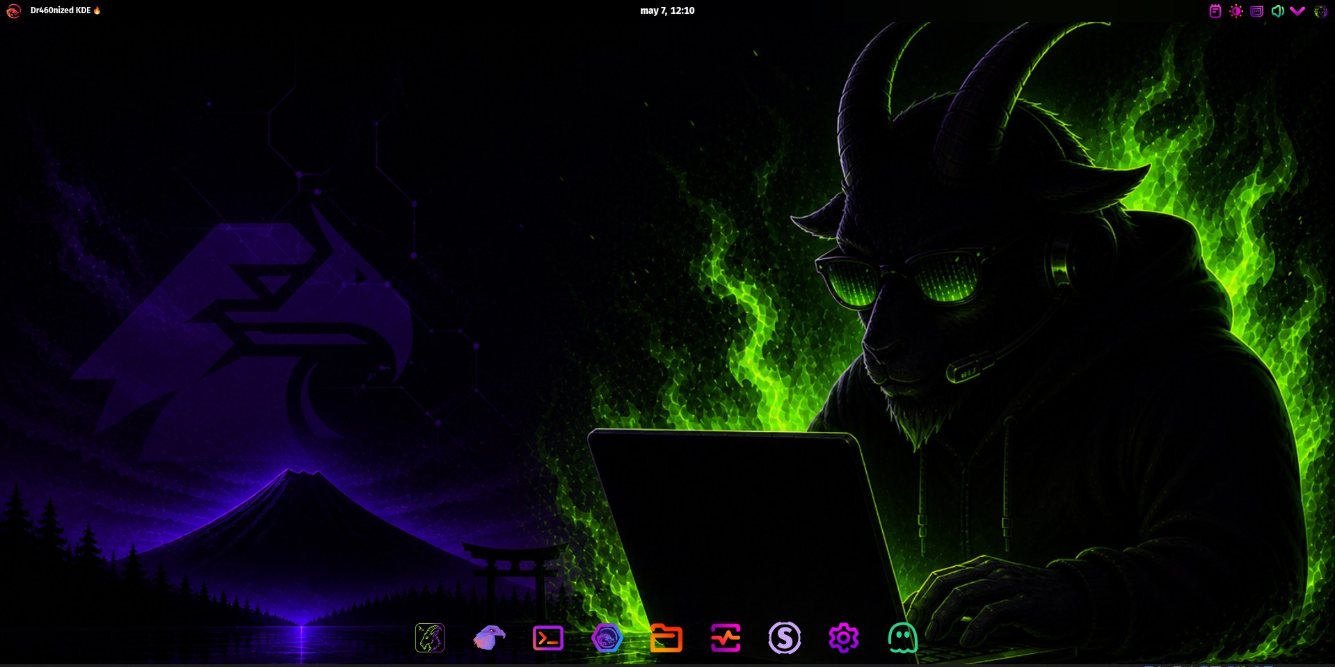Viewport: 1335px width, 667px height.
Task: Open the brightness and color tray icon
Action: pos(1236,11)
